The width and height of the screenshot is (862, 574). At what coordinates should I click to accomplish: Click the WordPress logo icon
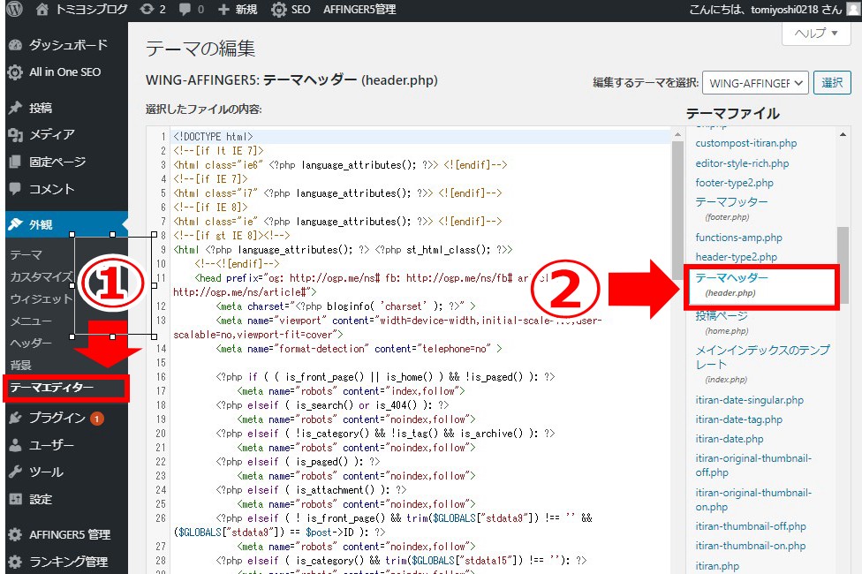14,9
